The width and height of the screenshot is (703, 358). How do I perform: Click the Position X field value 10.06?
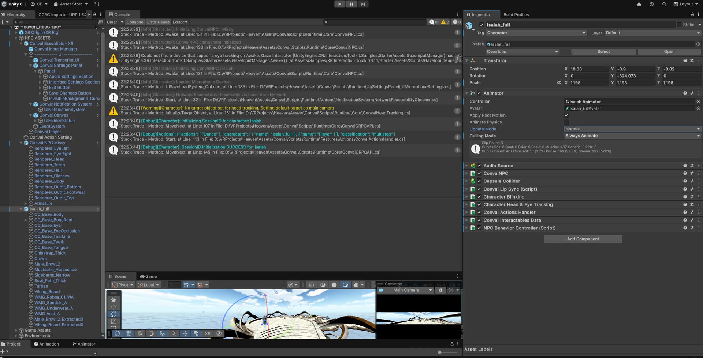tap(589, 69)
